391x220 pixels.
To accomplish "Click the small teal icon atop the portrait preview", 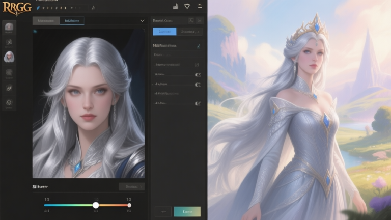I will coord(35,32).
